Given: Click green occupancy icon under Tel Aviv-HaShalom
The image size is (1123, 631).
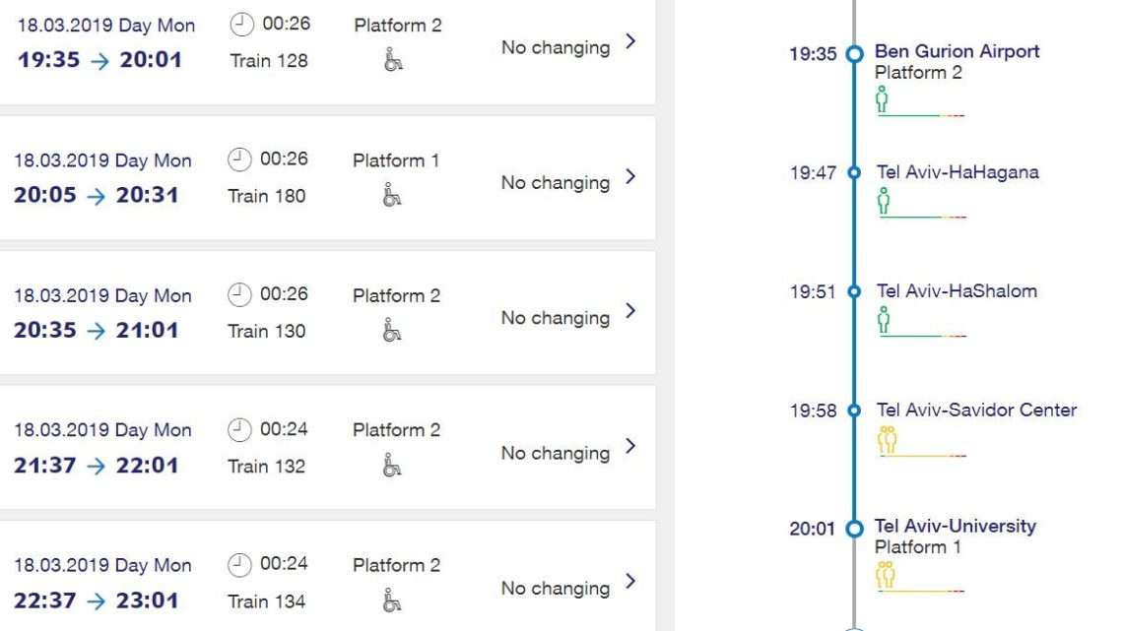Looking at the screenshot, I should point(884,320).
